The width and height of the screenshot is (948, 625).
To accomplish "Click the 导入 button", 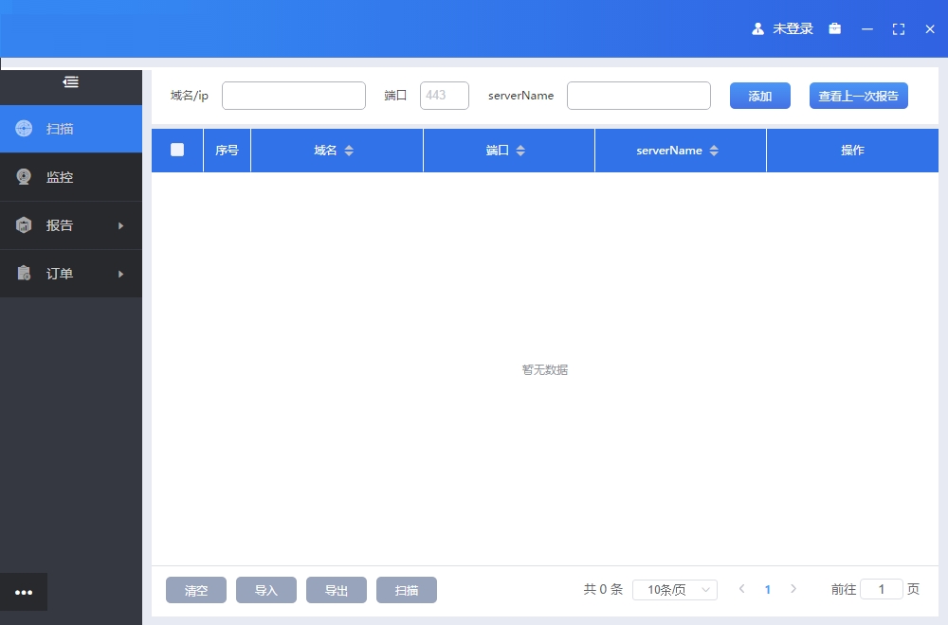I will [266, 590].
